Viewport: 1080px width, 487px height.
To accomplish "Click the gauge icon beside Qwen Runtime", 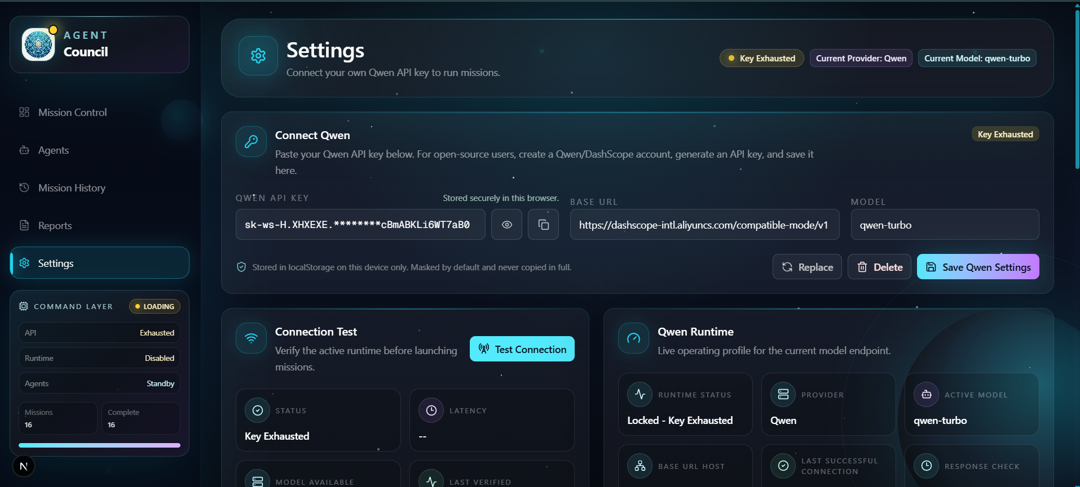I will pyautogui.click(x=633, y=338).
